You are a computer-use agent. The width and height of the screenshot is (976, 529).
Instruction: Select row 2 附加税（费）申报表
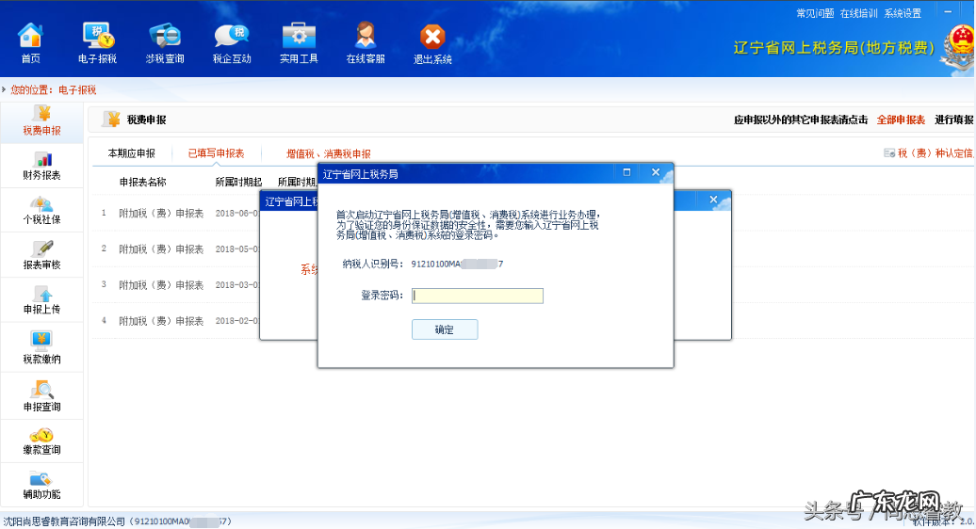point(161,249)
